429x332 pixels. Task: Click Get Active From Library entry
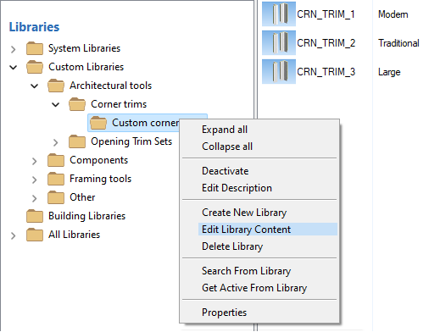[254, 288]
